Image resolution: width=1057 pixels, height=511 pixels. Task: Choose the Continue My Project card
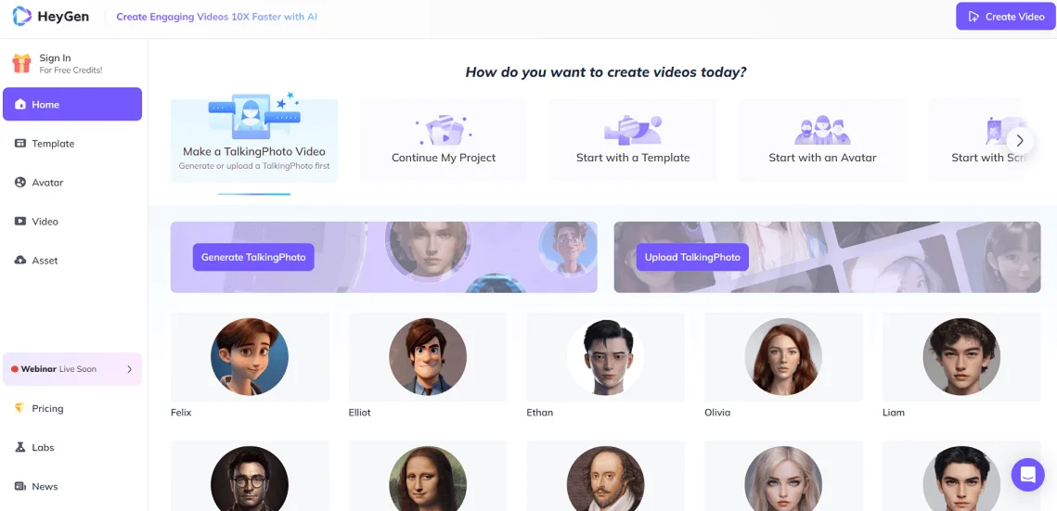tap(444, 141)
